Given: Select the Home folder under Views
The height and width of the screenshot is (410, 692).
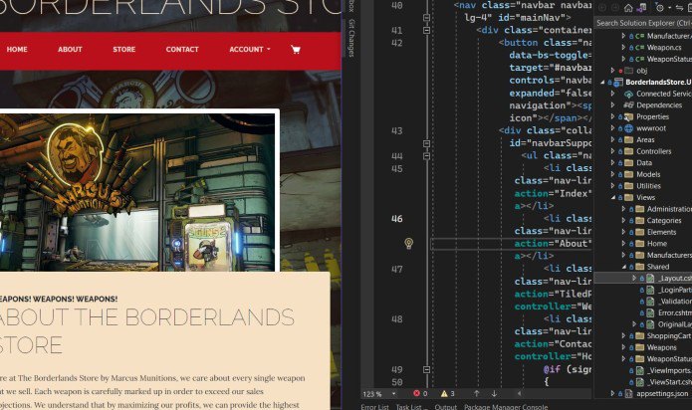Looking at the screenshot, I should point(657,244).
